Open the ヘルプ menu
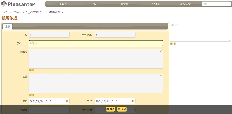The image size is (232, 114). [155, 4]
